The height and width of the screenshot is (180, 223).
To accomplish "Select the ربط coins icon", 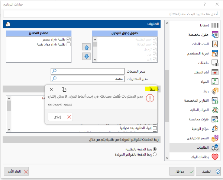I will click(x=215, y=91).
